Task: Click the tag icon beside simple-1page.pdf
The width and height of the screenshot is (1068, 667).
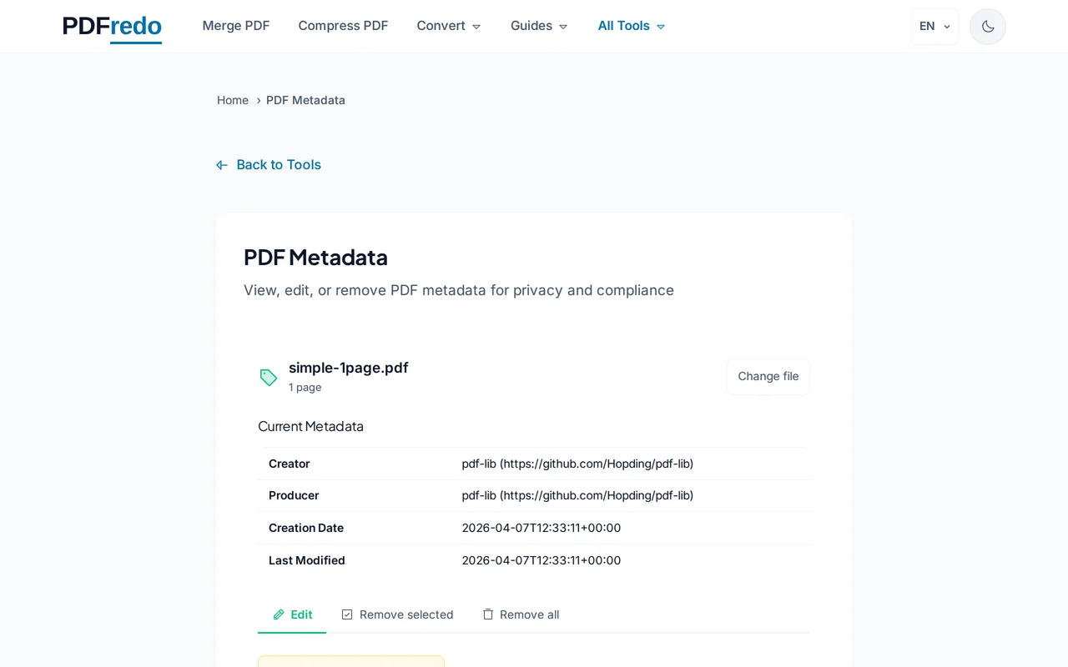Action: coord(268,377)
